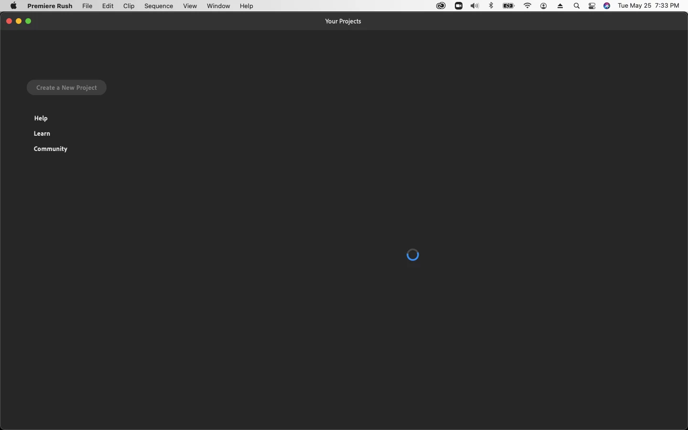This screenshot has width=688, height=430.
Task: Show battery status menu
Action: [x=509, y=6]
